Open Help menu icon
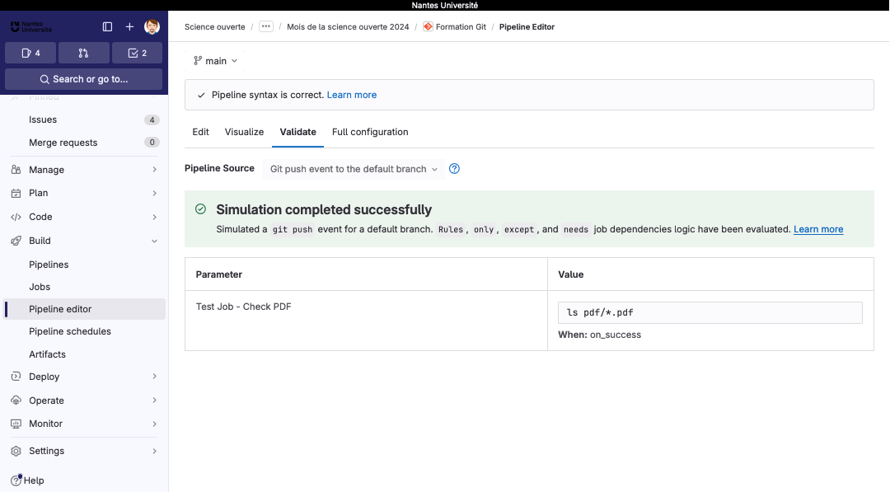Viewport: 890px width, 492px height. click(x=16, y=480)
